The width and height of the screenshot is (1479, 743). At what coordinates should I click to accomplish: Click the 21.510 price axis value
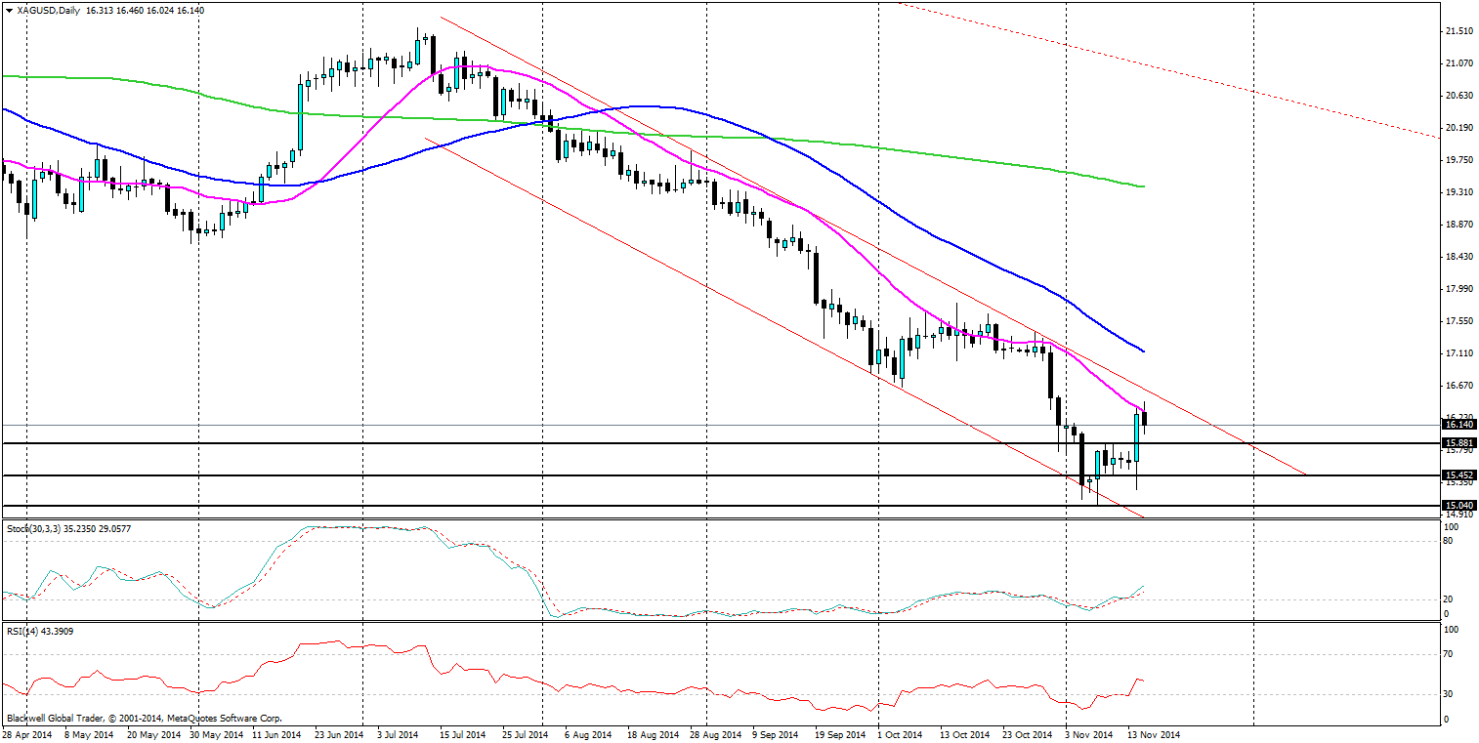click(1459, 31)
